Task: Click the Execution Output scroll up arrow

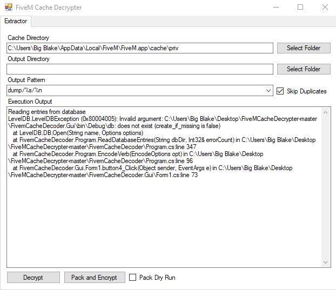Action: point(325,112)
